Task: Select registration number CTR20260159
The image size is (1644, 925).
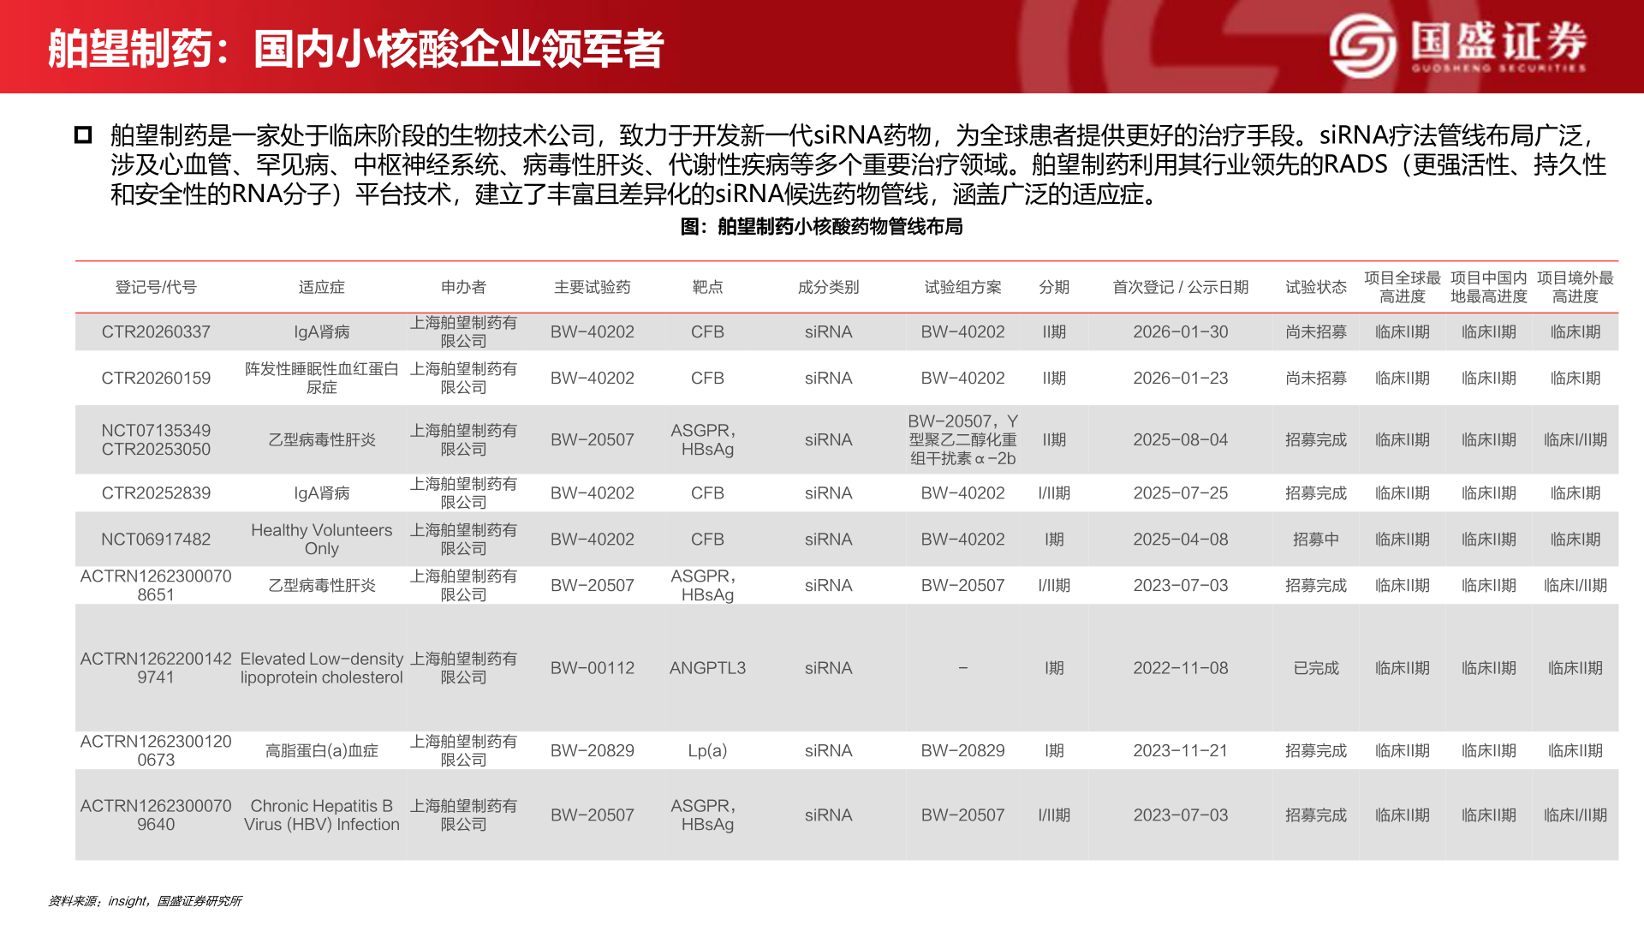Action: (156, 378)
